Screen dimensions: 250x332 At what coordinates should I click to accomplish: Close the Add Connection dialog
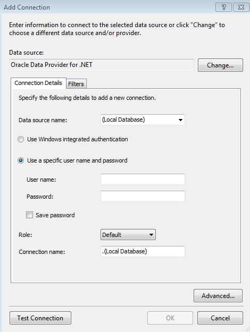[241, 7]
